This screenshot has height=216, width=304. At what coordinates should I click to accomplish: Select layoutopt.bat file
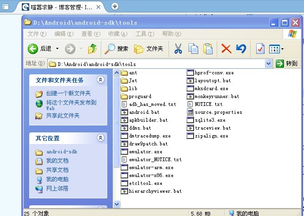coord(209,80)
